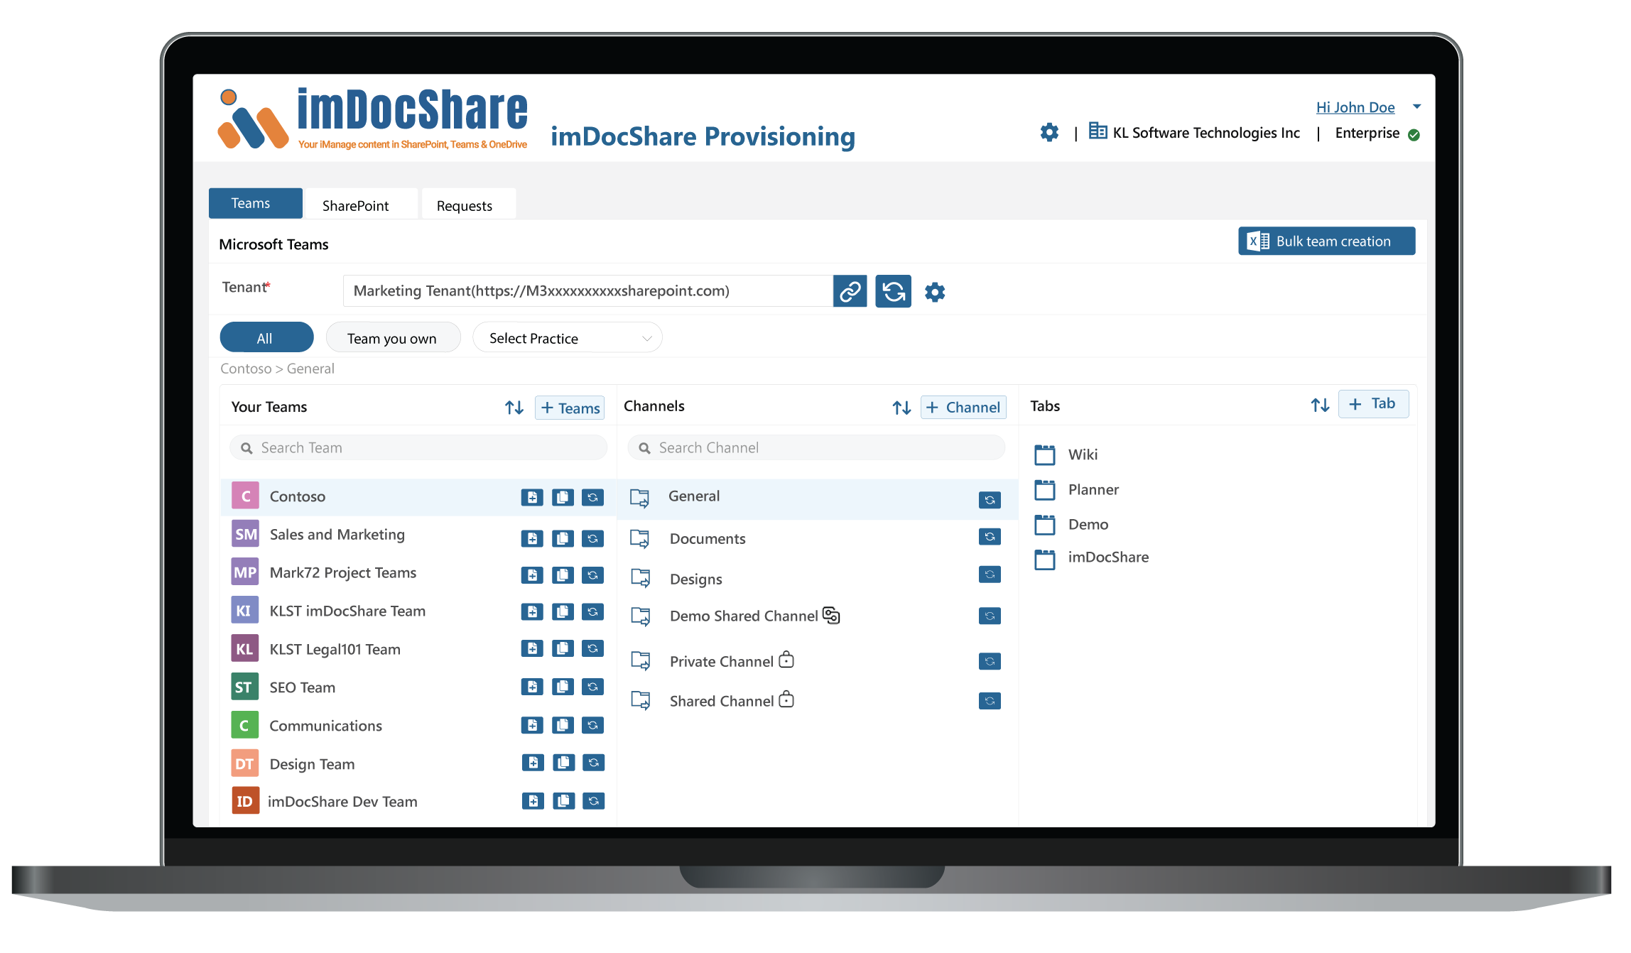Click the Hi John Doe link
Image resolution: width=1631 pixels, height=953 pixels.
tap(1355, 107)
